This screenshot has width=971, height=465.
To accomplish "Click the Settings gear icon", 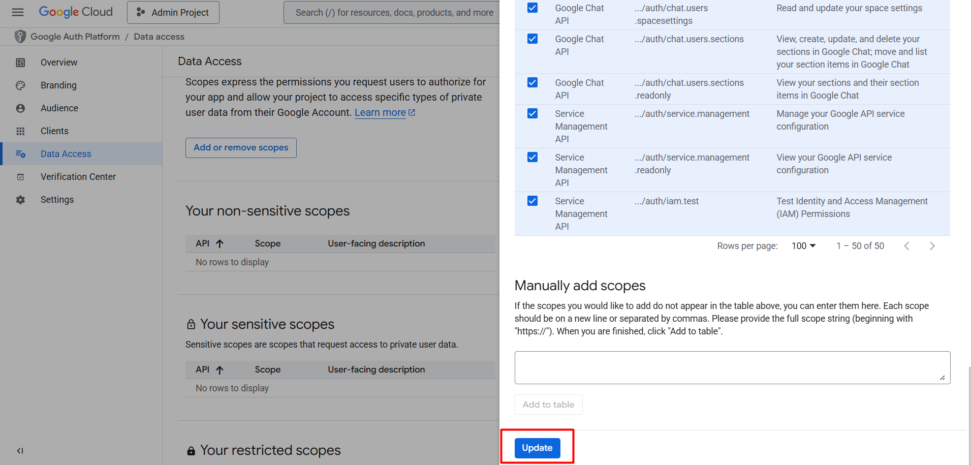I will pyautogui.click(x=20, y=200).
